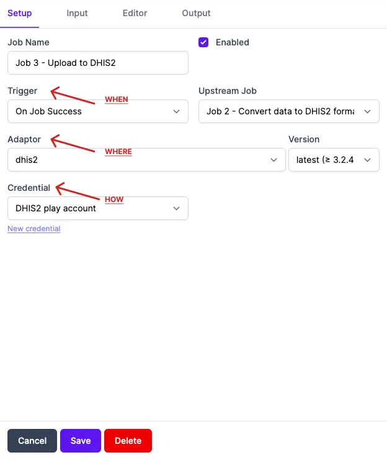Viewport: 387px width, 460px height.
Task: Click the Version label
Action: (x=304, y=139)
